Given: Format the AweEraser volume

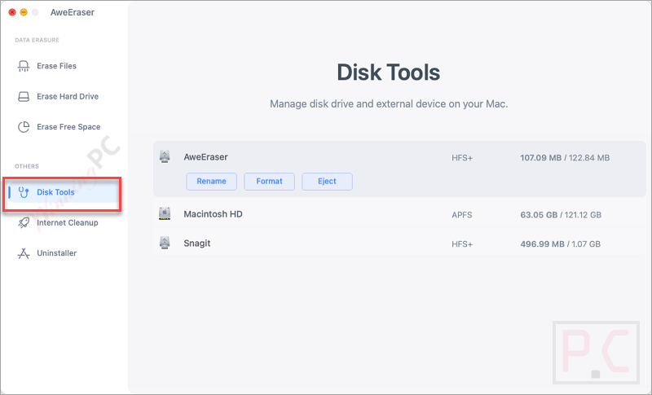Looking at the screenshot, I should coord(270,182).
